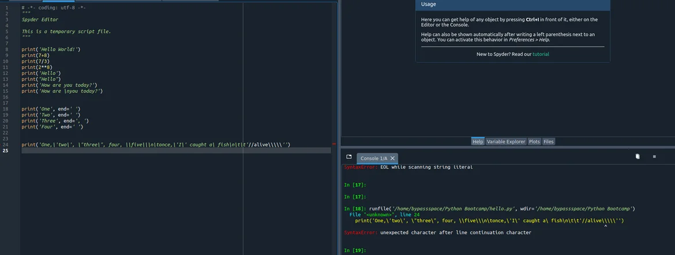Click the print('Hello World!') code line
The width and height of the screenshot is (675, 255).
51,50
